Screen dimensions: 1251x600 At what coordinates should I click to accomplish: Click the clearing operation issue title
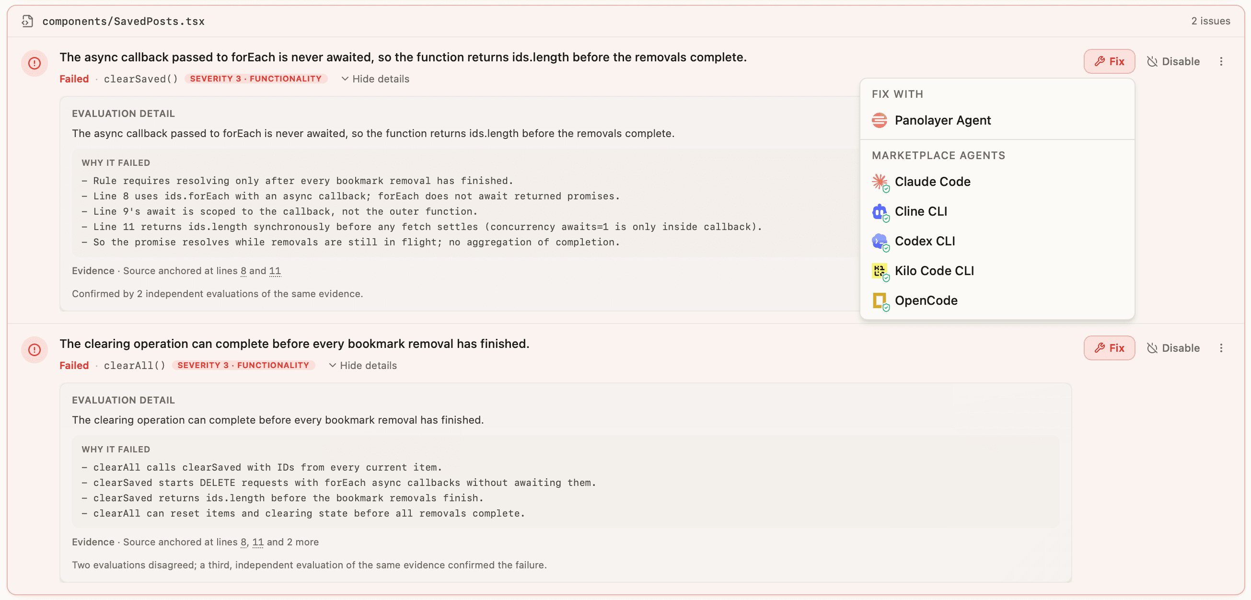click(294, 344)
